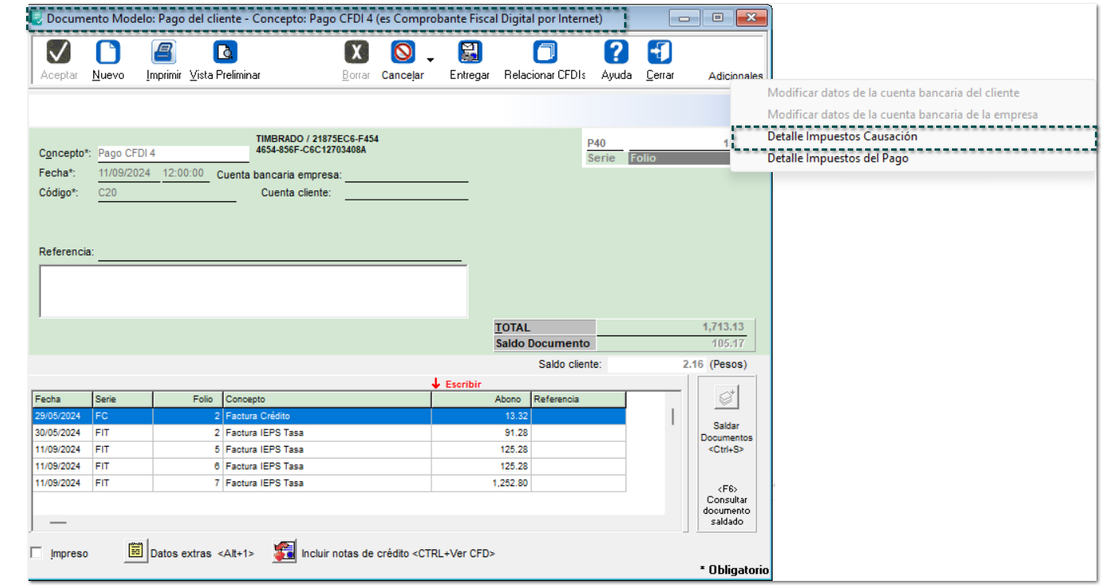
Task: Click the Entregar icon
Action: click(470, 53)
